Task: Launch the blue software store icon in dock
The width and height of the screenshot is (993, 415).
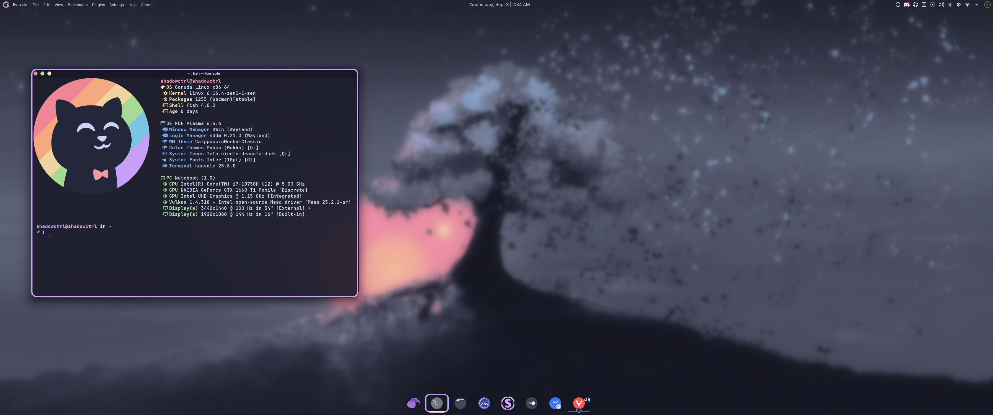Action: 555,403
